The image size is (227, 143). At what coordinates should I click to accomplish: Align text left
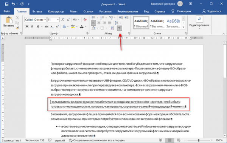(93, 23)
